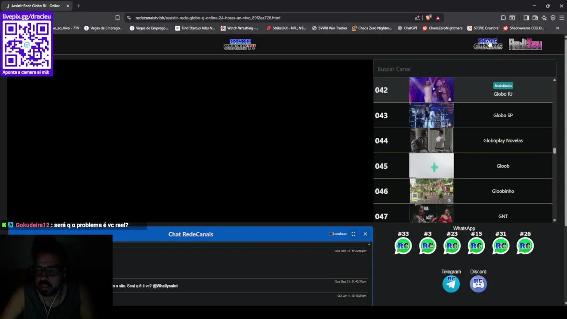Open a new browser tab with plus button
Screen dimensions: 567x319
pos(78,6)
